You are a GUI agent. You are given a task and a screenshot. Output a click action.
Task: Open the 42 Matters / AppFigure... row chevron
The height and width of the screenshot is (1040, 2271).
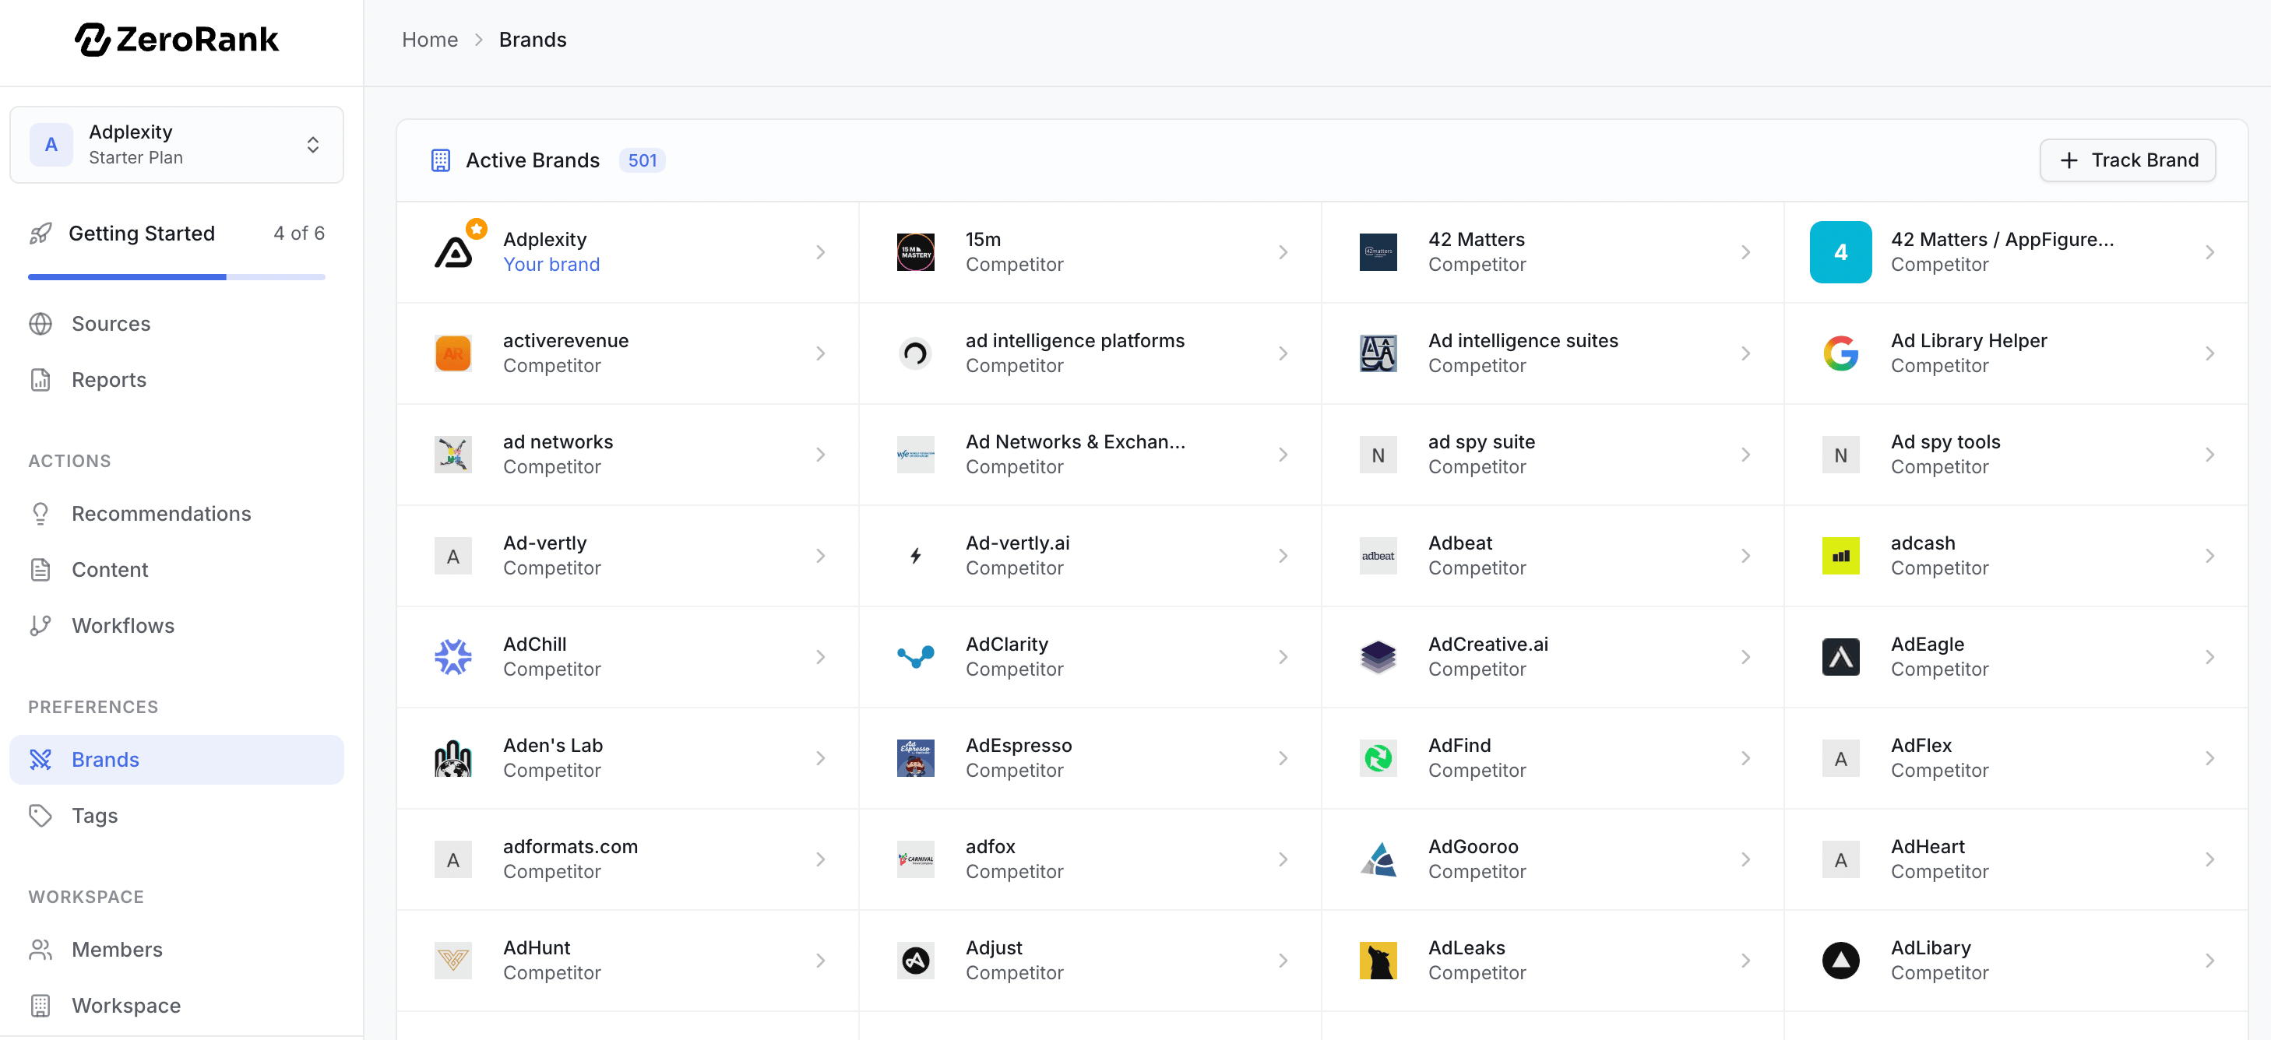(x=2210, y=252)
